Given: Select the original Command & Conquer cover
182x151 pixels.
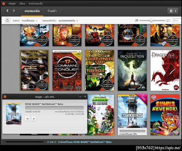Looking at the screenshot, I should (34, 71).
